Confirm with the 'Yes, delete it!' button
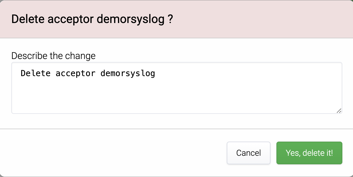353x177 pixels. (x=309, y=153)
